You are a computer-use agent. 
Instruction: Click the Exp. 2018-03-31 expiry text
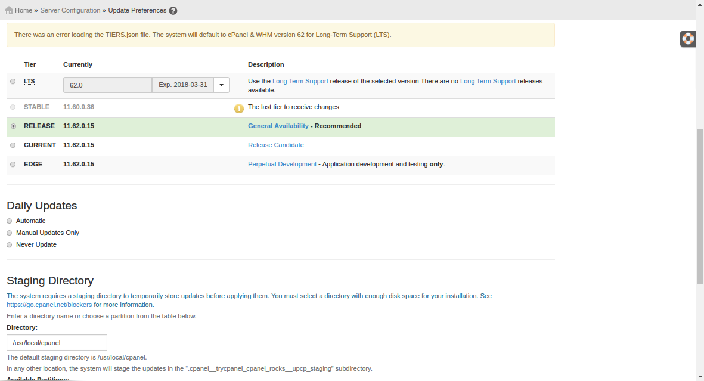[183, 85]
